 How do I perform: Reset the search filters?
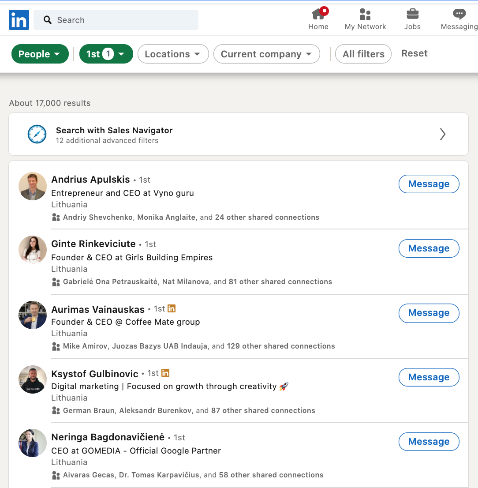coord(414,53)
